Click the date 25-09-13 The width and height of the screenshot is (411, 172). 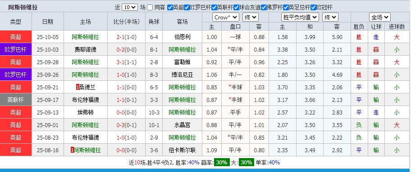click(48, 113)
